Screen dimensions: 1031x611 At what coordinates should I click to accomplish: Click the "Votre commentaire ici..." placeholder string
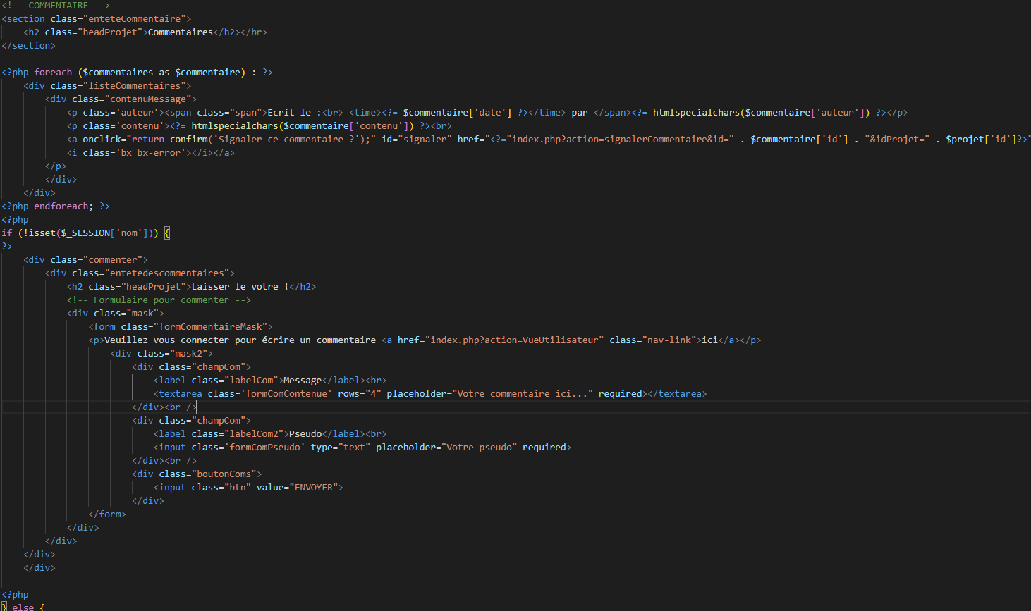pyautogui.click(x=523, y=394)
